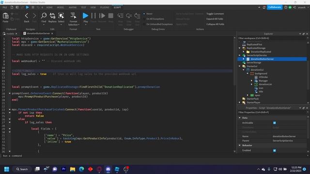
Task: Expand the donationList node arrow
Action: (x=252, y=84)
